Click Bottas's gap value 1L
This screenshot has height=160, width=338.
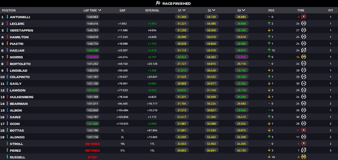(122, 130)
